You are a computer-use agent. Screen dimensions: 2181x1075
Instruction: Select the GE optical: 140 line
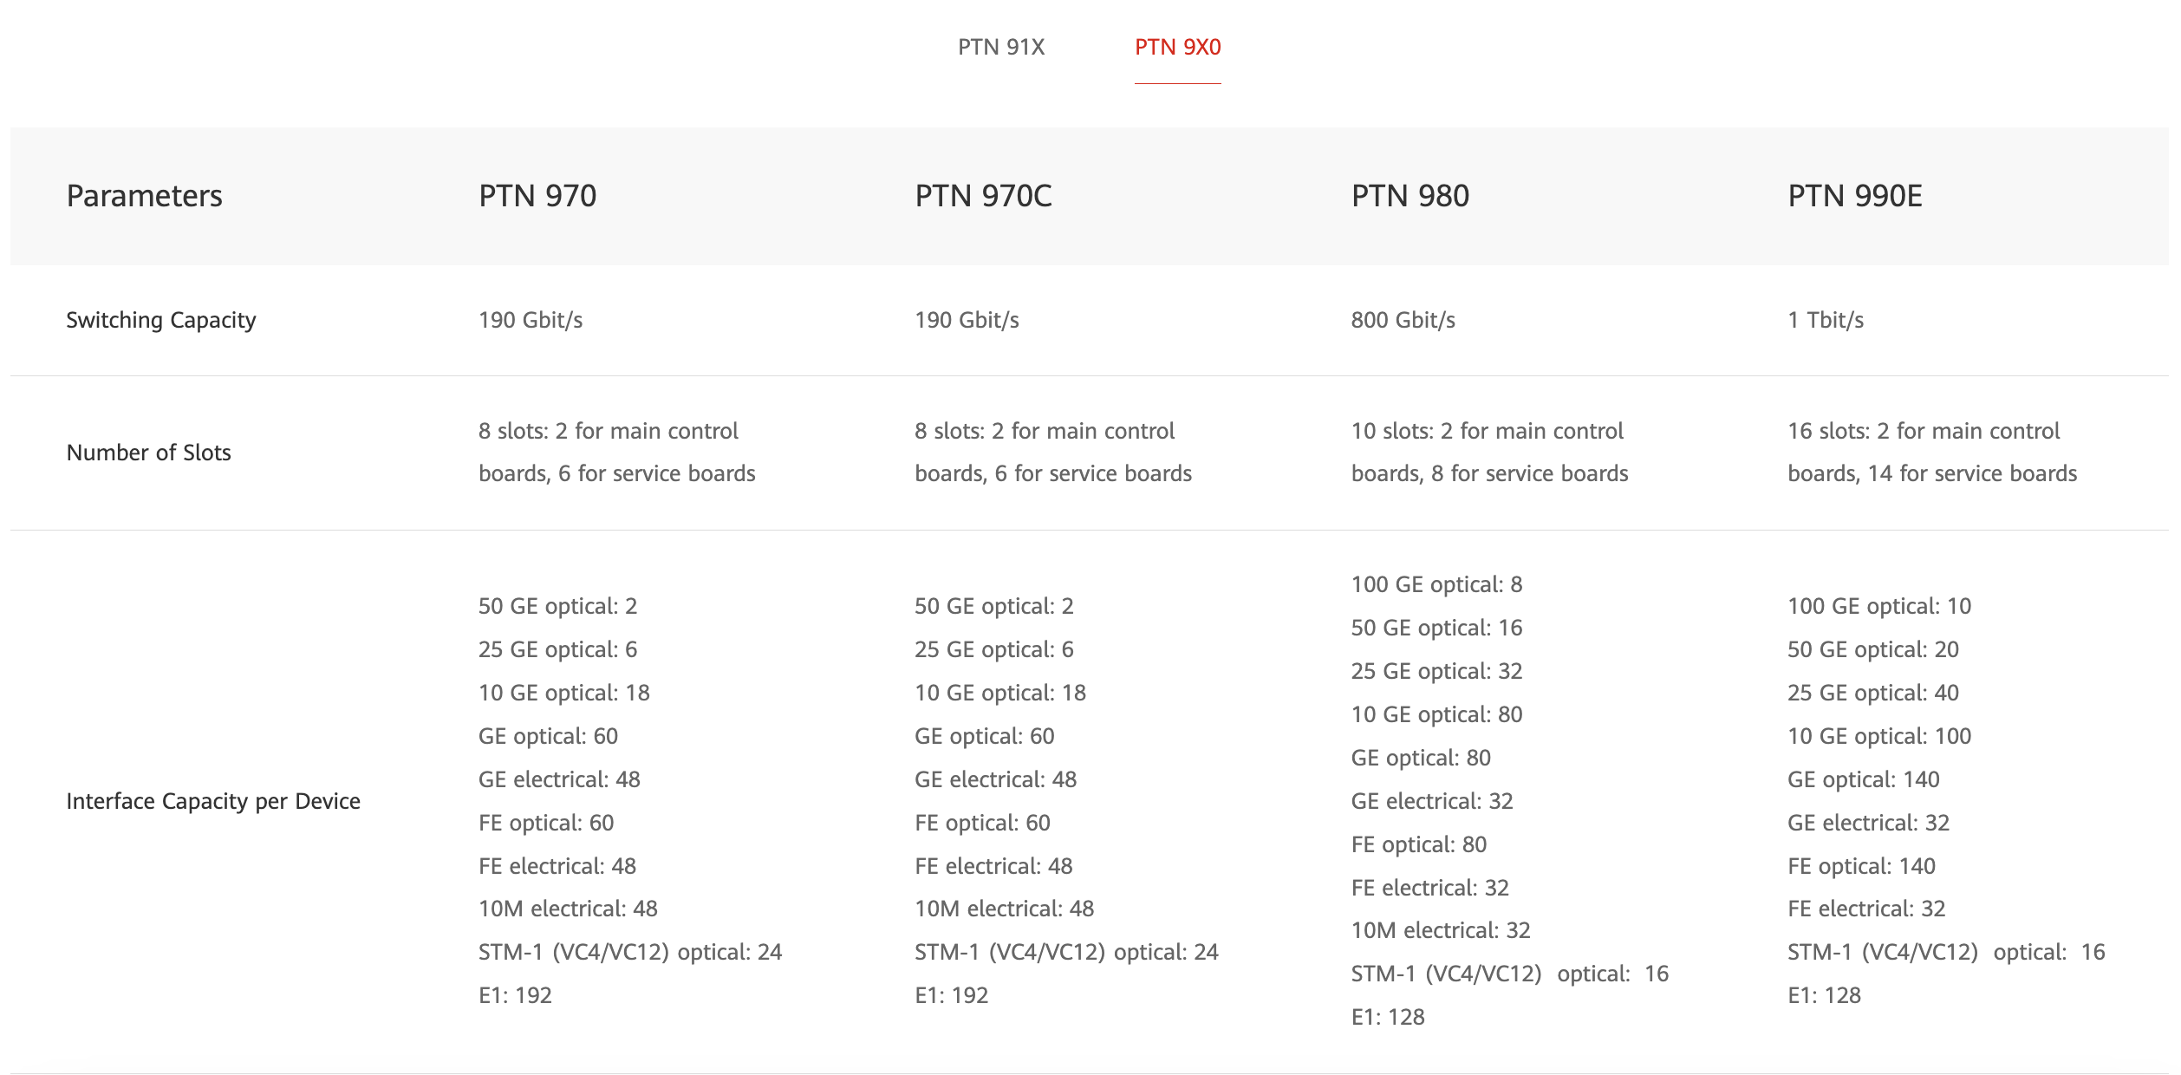point(1863,779)
